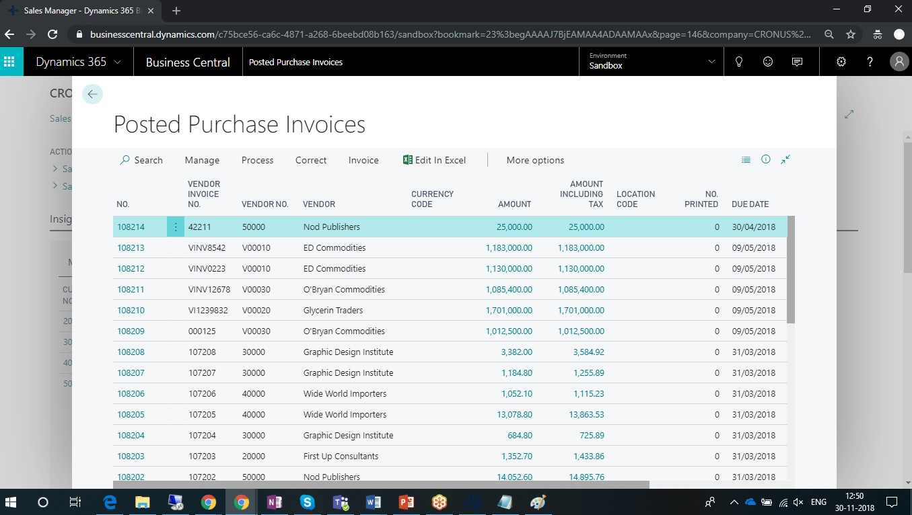The height and width of the screenshot is (515, 912).
Task: Sort by the Due Date column header
Action: (750, 204)
